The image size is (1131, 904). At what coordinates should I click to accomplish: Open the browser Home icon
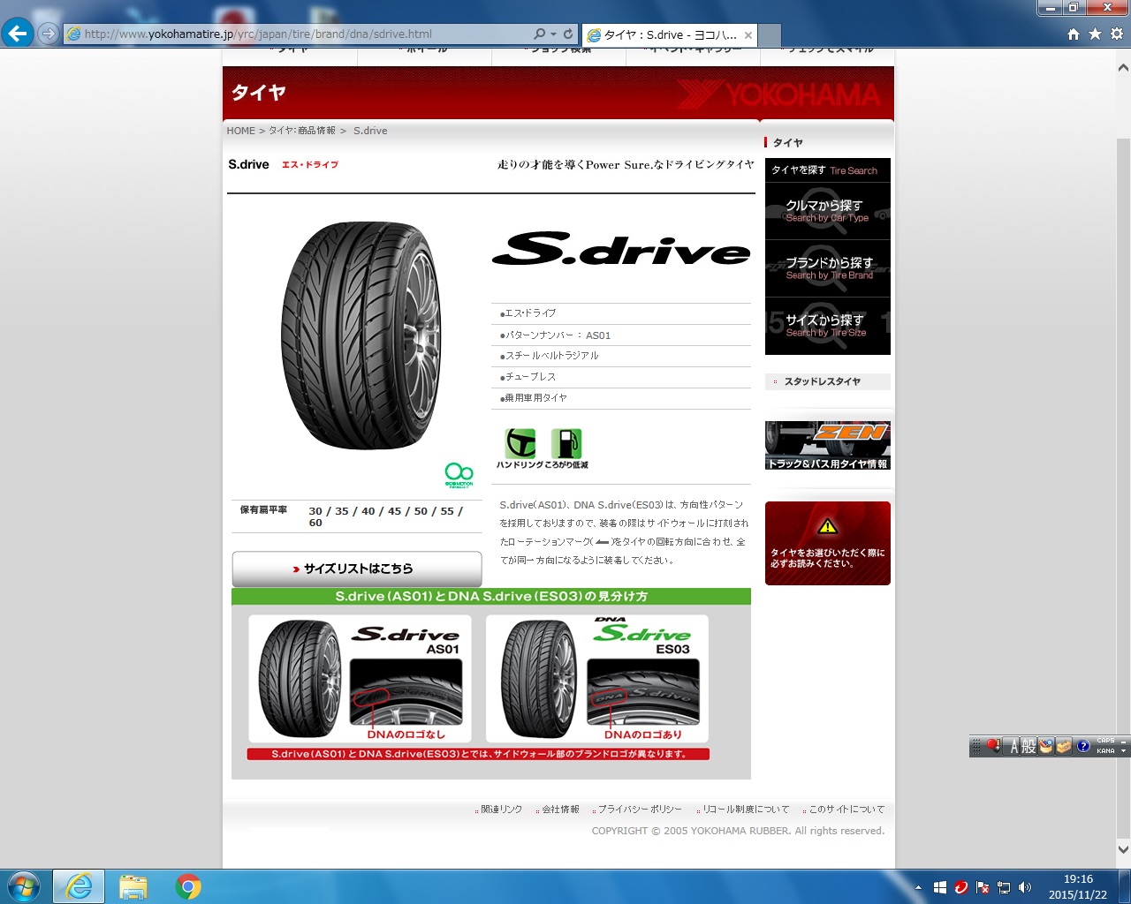coord(1074,34)
